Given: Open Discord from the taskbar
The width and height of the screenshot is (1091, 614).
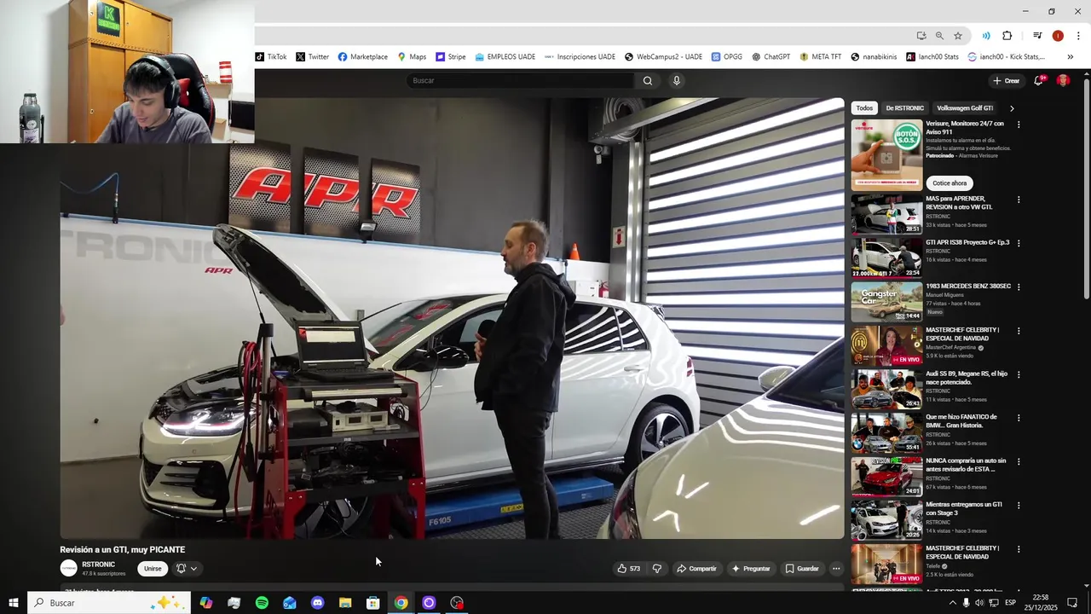Looking at the screenshot, I should point(317,603).
